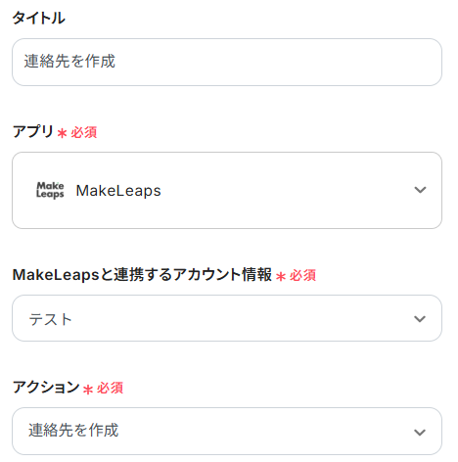Viewport: 458px width, 462px height.
Task: Click the 連絡先を作成 text in title field
Action: (x=69, y=62)
